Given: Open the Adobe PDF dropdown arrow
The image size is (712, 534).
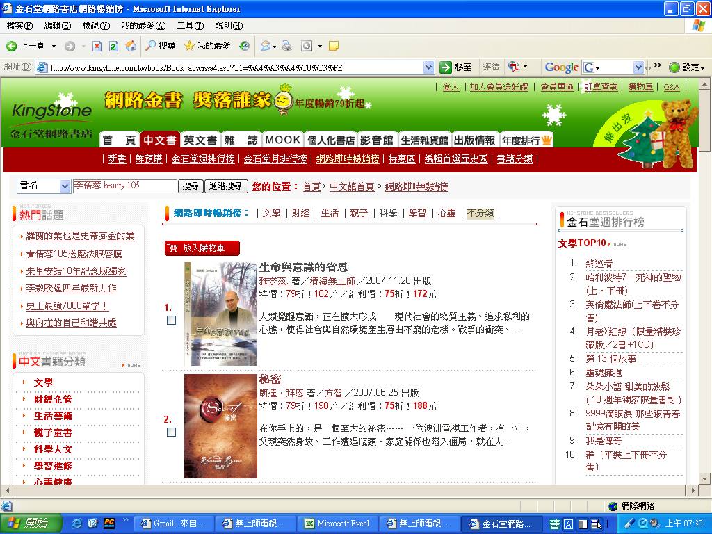Looking at the screenshot, I should tap(526, 67).
